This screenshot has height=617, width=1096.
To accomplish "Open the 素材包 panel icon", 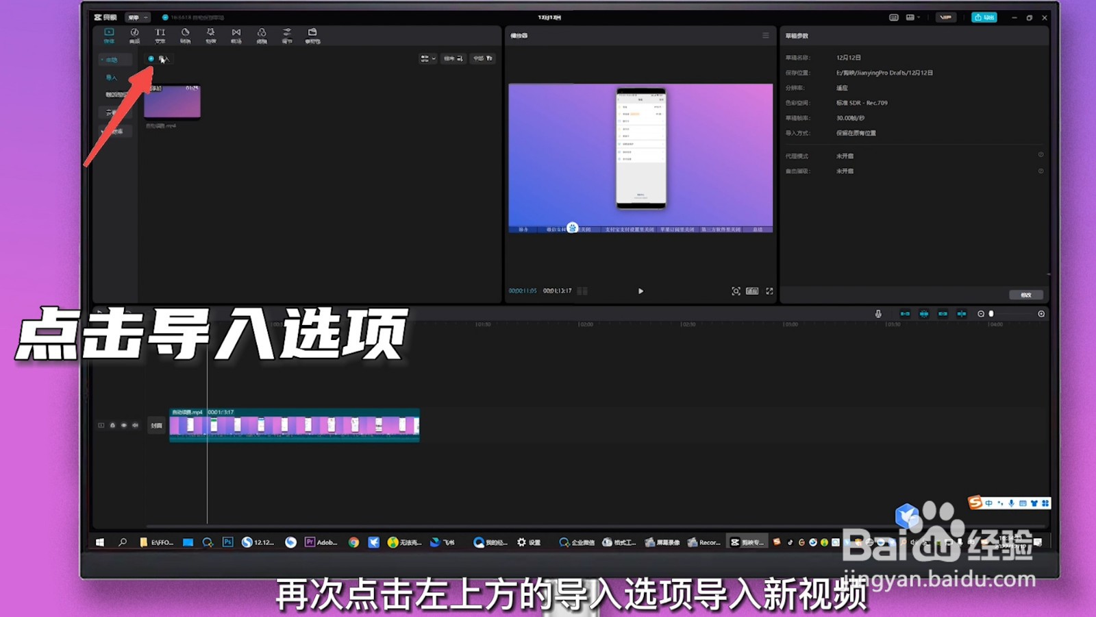I will (313, 34).
